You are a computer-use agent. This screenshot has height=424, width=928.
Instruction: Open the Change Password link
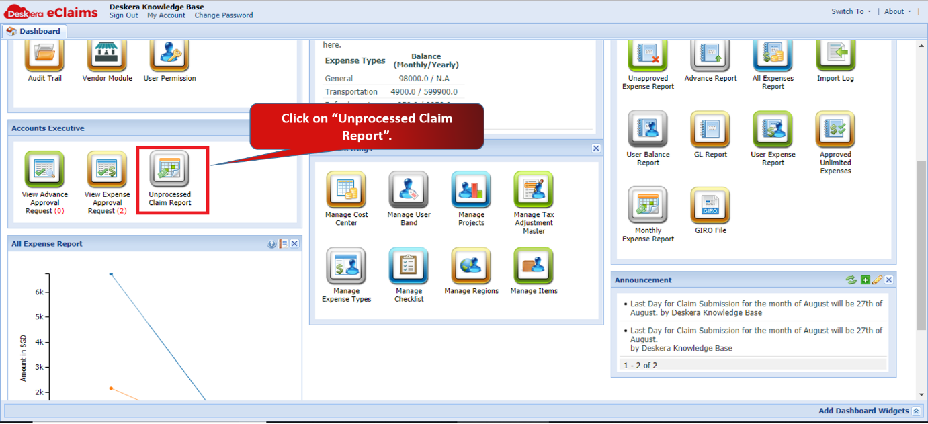click(224, 15)
